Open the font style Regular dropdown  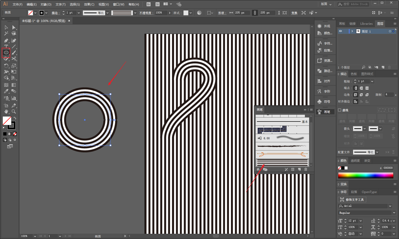click(x=394, y=213)
